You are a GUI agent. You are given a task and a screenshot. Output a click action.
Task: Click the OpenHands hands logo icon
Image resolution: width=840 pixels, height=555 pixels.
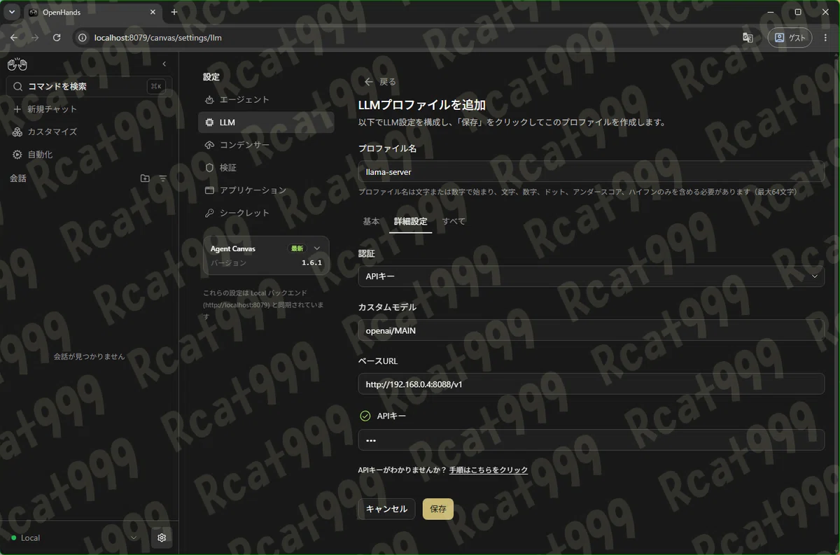17,64
